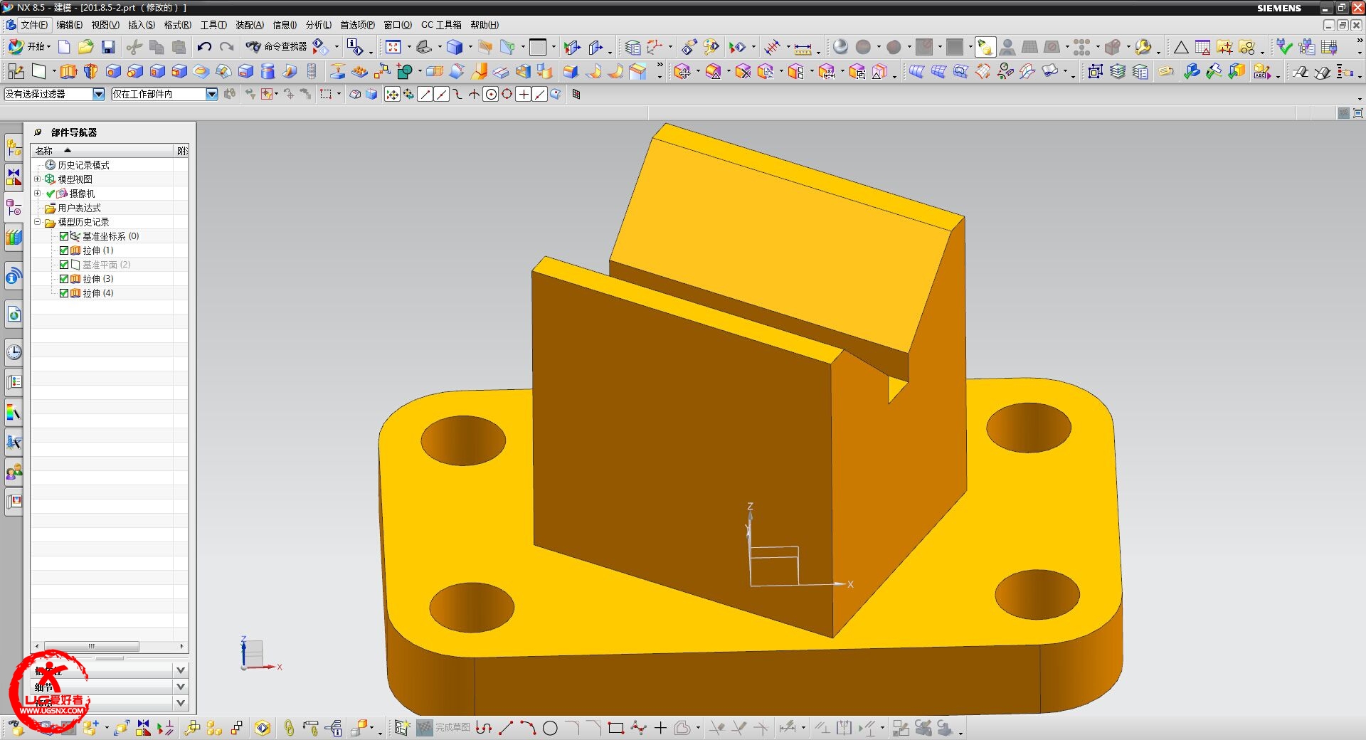Select the Line sketch tool at bottom
This screenshot has height=740, width=1366.
coord(506,728)
